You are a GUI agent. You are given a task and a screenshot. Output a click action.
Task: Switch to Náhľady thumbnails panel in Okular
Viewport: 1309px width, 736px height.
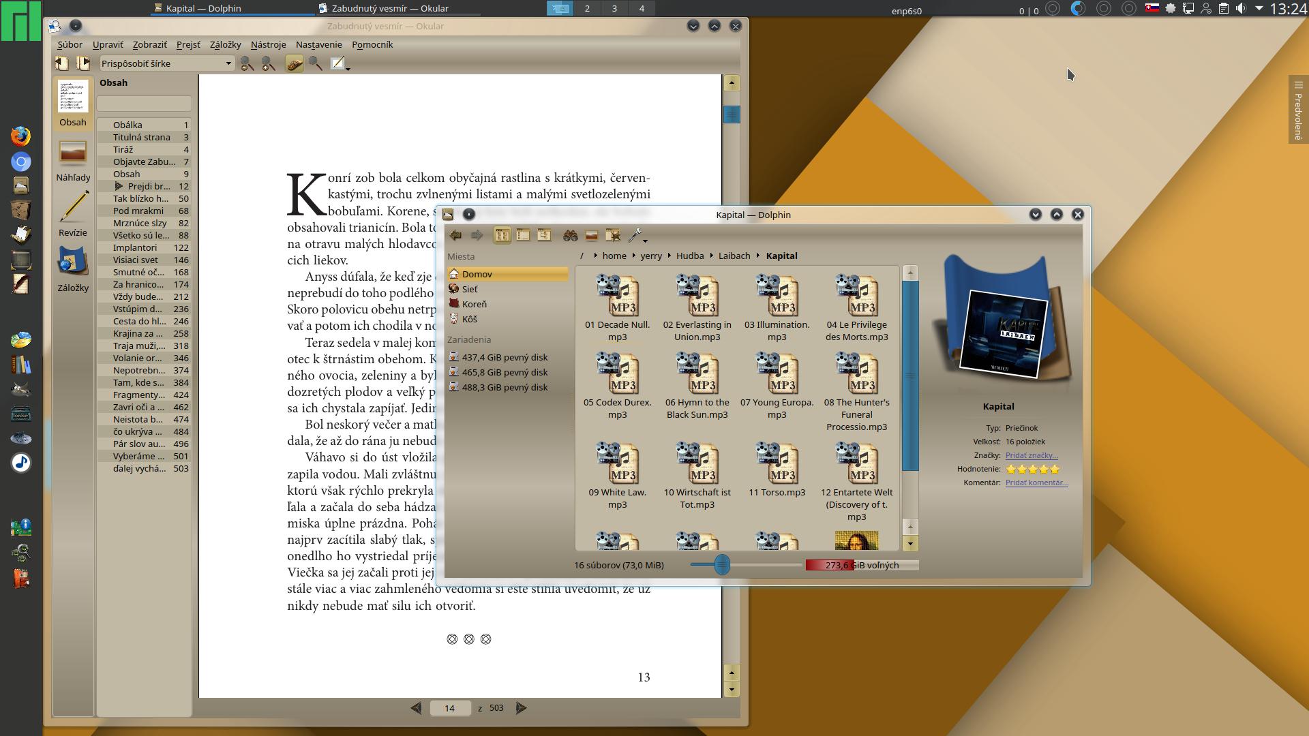(73, 161)
